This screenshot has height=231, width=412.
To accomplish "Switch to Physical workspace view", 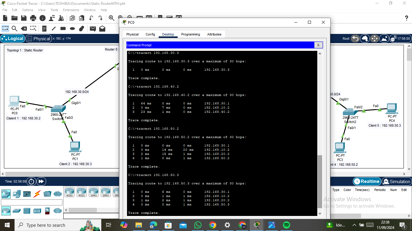I will (38, 38).
